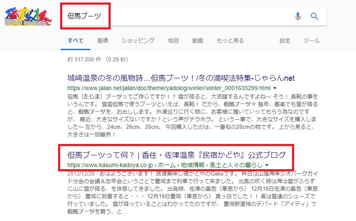Open the じゃらんnet 城崎温泉 result title
Image resolution: width=356 pixels, height=221 pixels.
point(181,78)
